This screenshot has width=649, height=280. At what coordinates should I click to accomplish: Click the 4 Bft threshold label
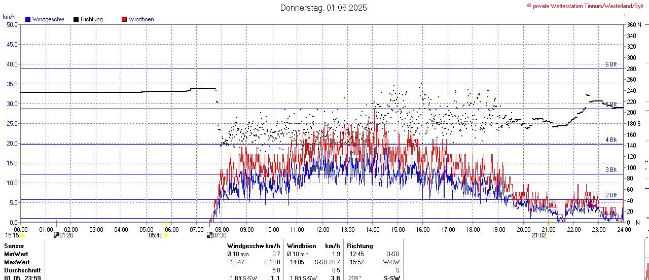coord(611,140)
